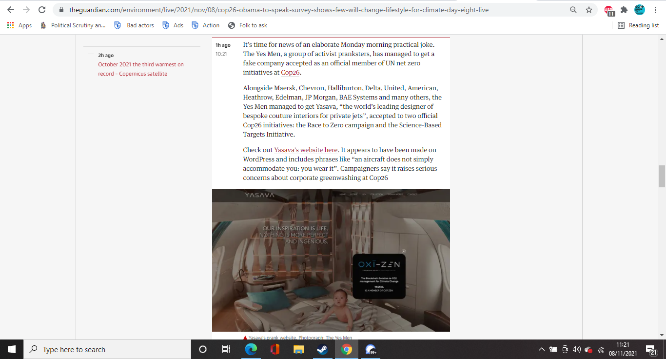Open Cortana from the taskbar
The image size is (666, 359).
point(203,349)
